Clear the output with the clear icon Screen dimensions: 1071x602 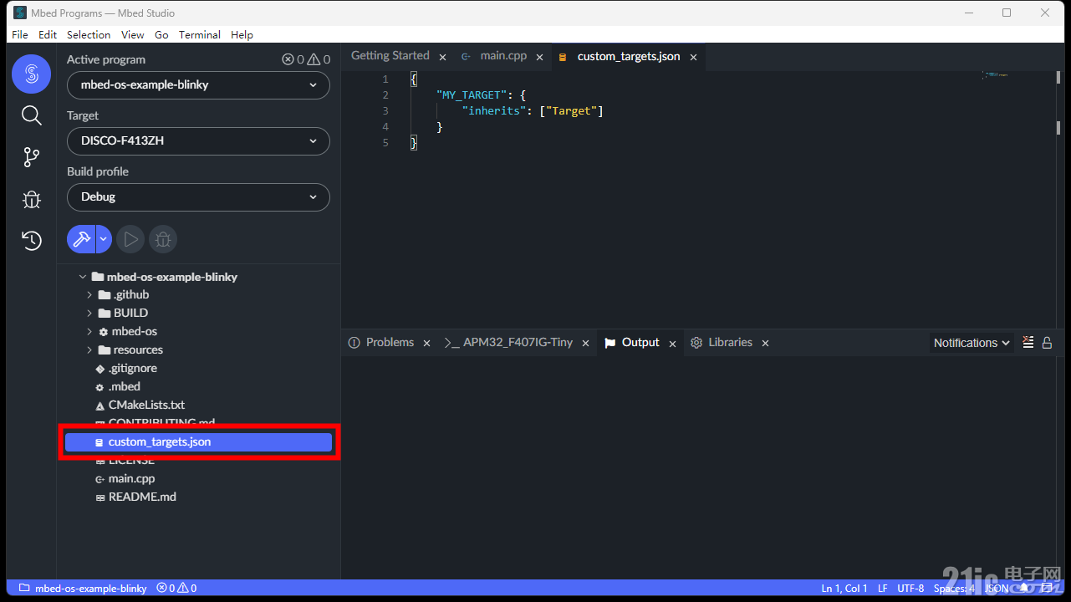1028,342
